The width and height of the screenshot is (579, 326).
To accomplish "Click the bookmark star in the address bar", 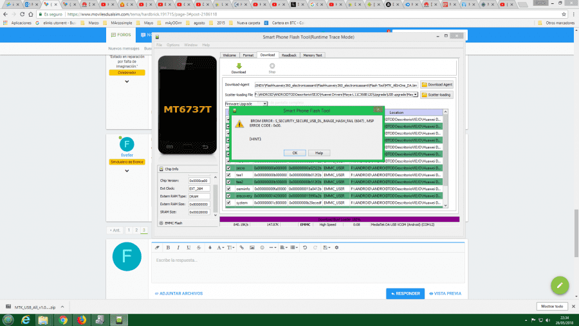I will [564, 14].
